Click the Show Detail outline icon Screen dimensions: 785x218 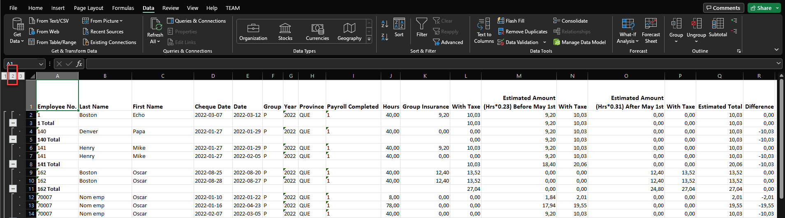pyautogui.click(x=734, y=20)
